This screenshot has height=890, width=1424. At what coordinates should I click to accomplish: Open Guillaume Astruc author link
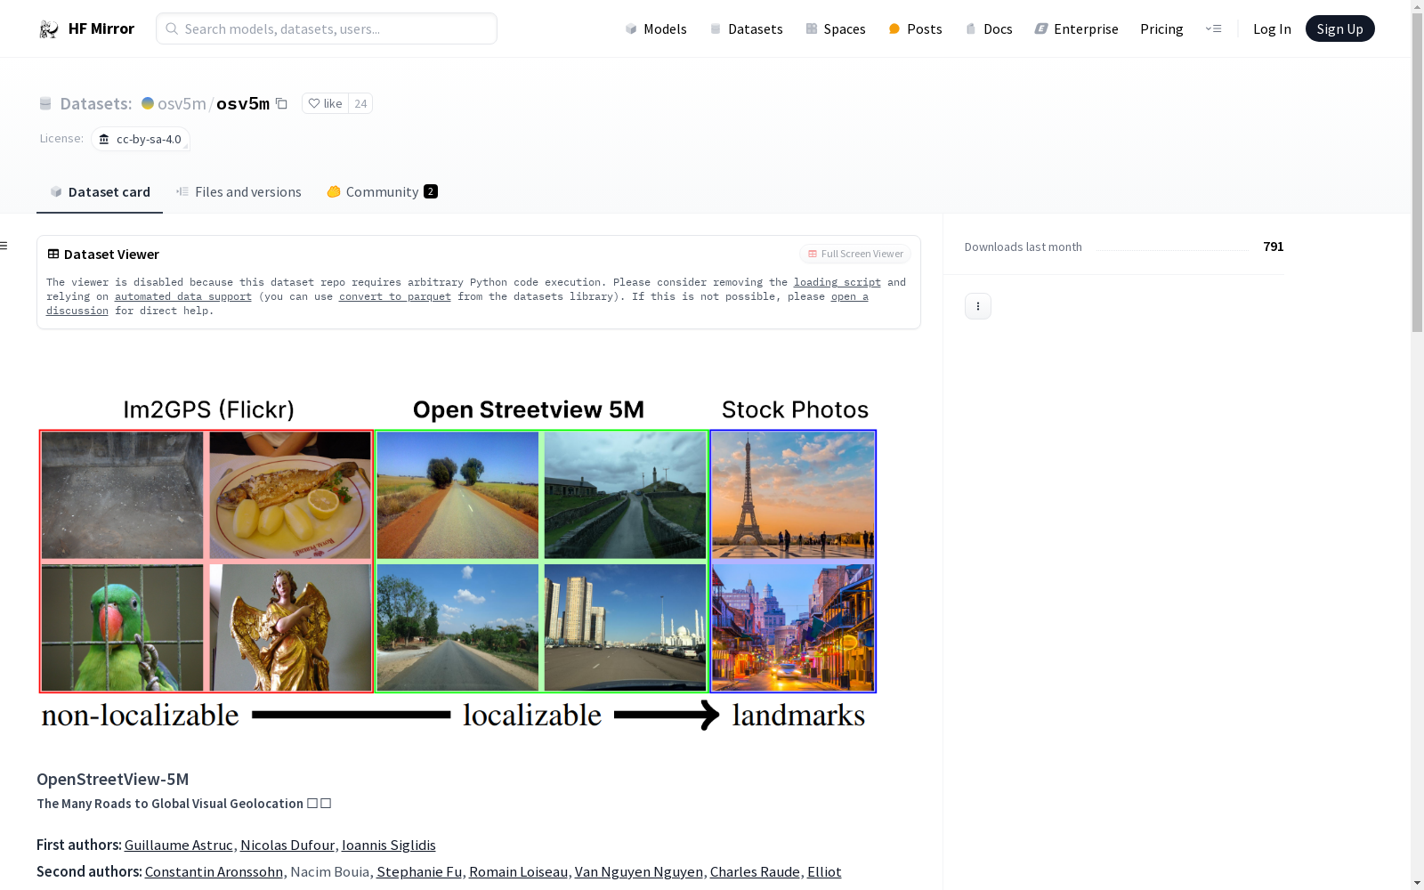click(179, 845)
